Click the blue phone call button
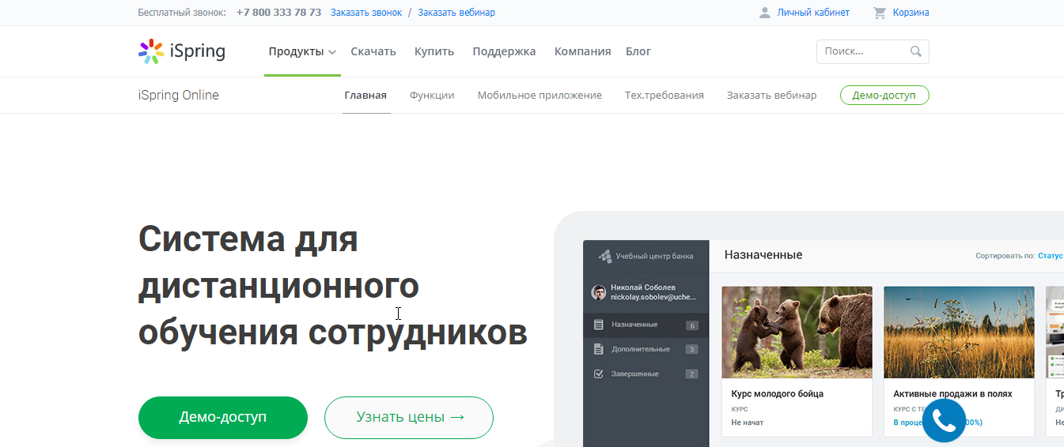 [x=944, y=420]
